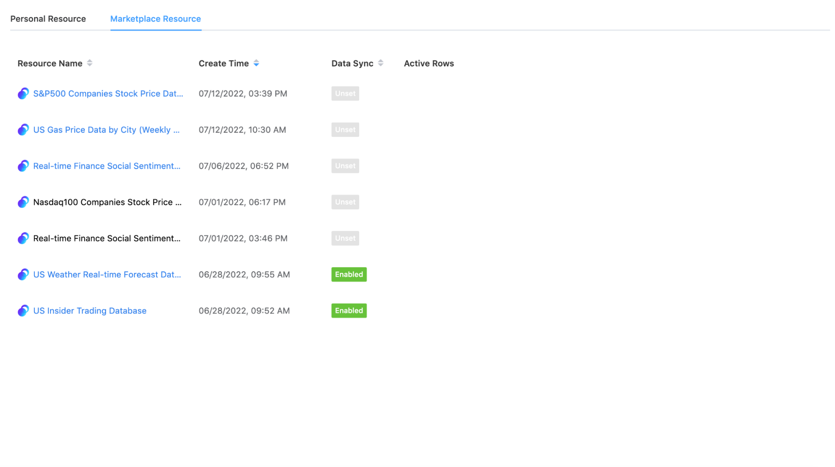
Task: Open the US Insider Trading Database link
Action: click(x=90, y=311)
